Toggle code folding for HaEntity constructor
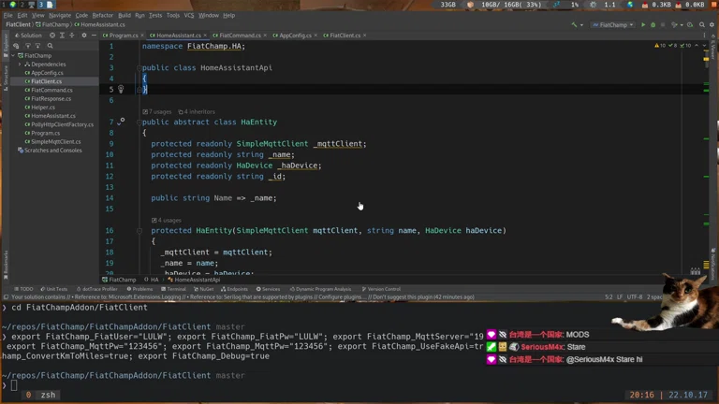The height and width of the screenshot is (404, 719). pos(139,230)
